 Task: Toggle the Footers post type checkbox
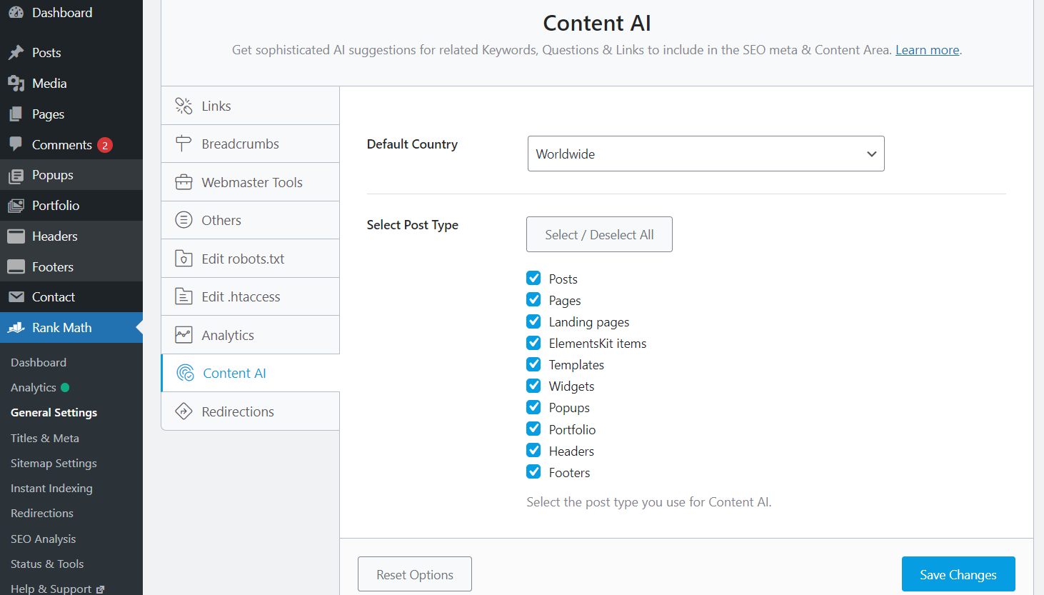[x=533, y=471]
